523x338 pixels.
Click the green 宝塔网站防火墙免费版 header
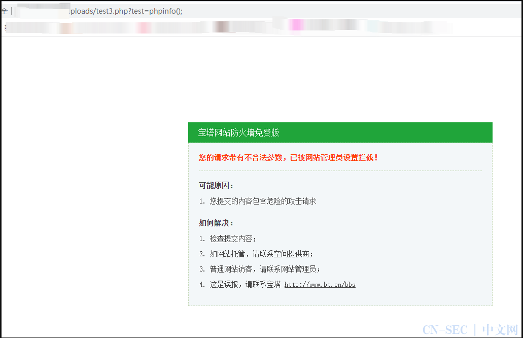click(340, 132)
